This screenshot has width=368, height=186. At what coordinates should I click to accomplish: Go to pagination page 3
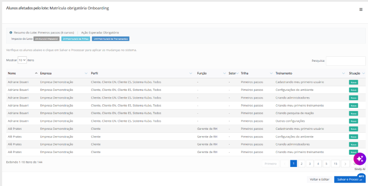click(x=310, y=164)
